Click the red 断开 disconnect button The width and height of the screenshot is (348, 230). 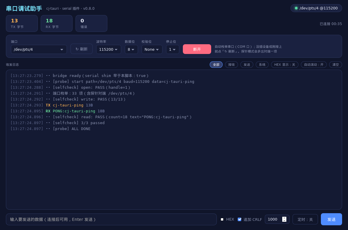pos(197,49)
